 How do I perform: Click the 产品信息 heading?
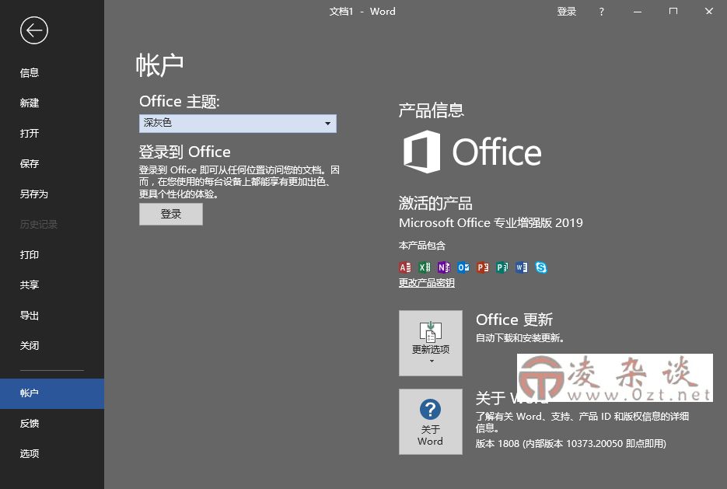[432, 110]
